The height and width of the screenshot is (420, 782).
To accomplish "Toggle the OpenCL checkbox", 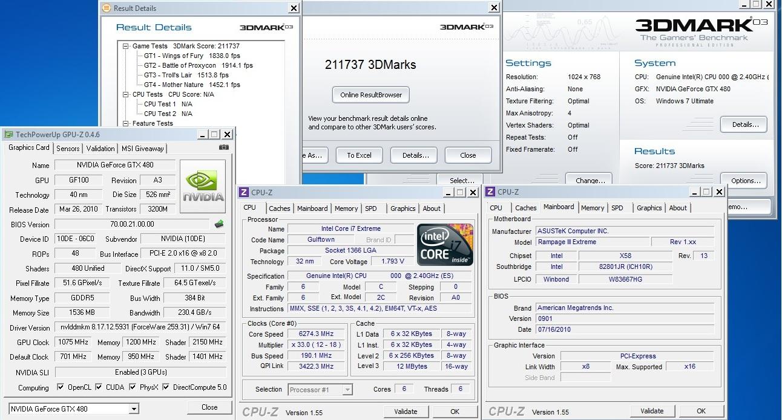I will (61, 387).
